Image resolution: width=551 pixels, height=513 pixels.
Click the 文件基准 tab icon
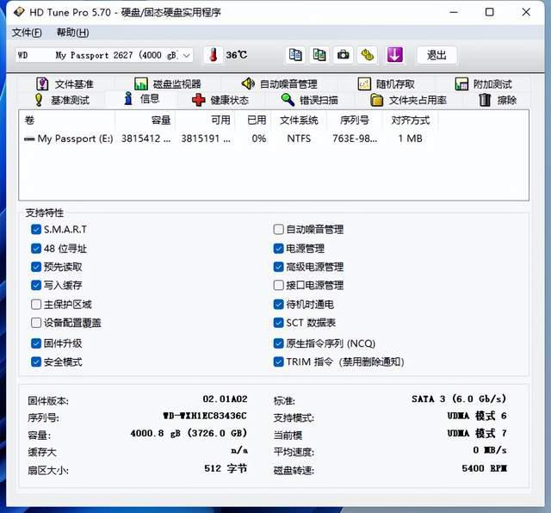(x=42, y=83)
